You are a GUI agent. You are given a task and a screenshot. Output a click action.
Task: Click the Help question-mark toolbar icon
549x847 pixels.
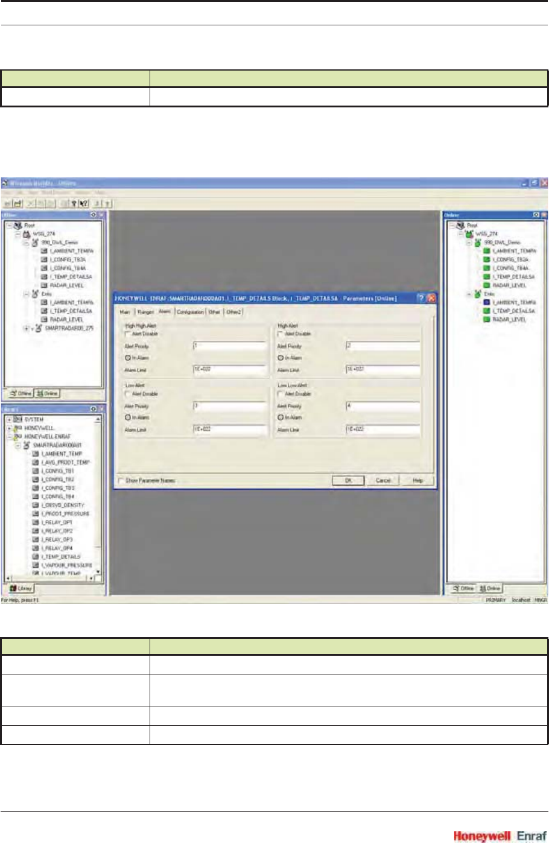pos(74,204)
